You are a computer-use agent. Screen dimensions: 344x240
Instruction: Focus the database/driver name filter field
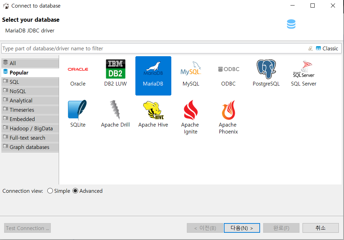(x=154, y=48)
